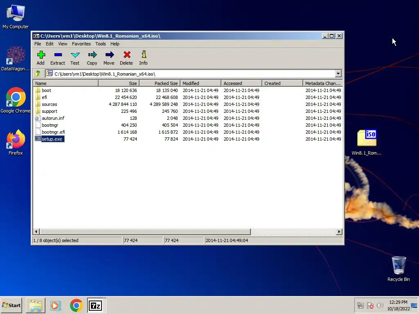
Task: Open the Help menu
Action: (x=115, y=44)
